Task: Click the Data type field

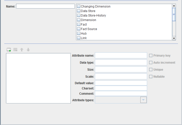Action: tap(121, 62)
